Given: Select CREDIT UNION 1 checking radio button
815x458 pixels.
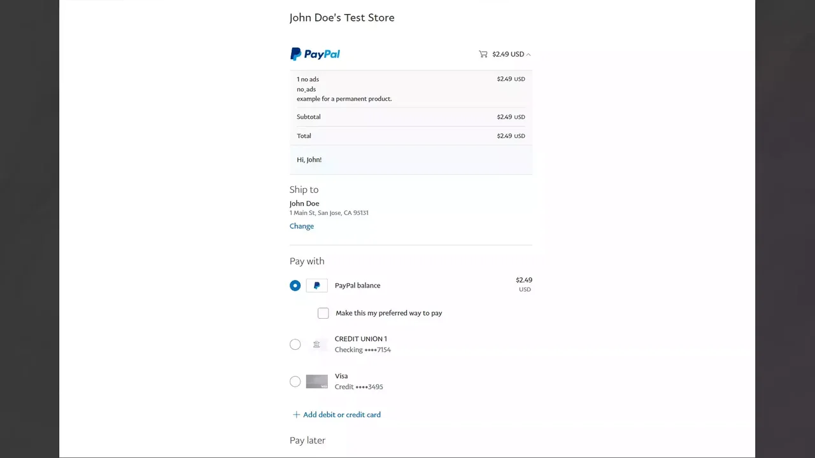Looking at the screenshot, I should pos(295,344).
